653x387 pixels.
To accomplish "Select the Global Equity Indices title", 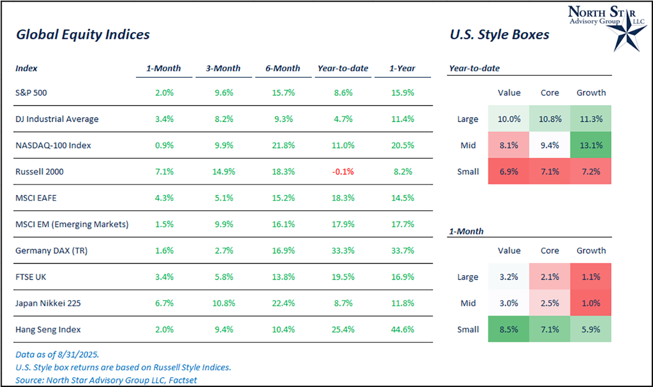I will (83, 35).
